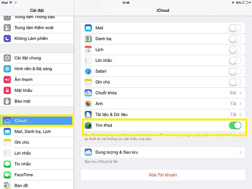Tap the Chuỗi khóa keychain icon
252x189 pixels.
pyautogui.click(x=88, y=93)
